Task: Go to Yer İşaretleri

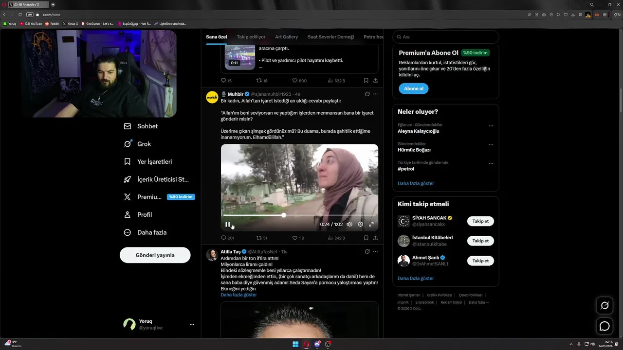Action: pos(147,161)
